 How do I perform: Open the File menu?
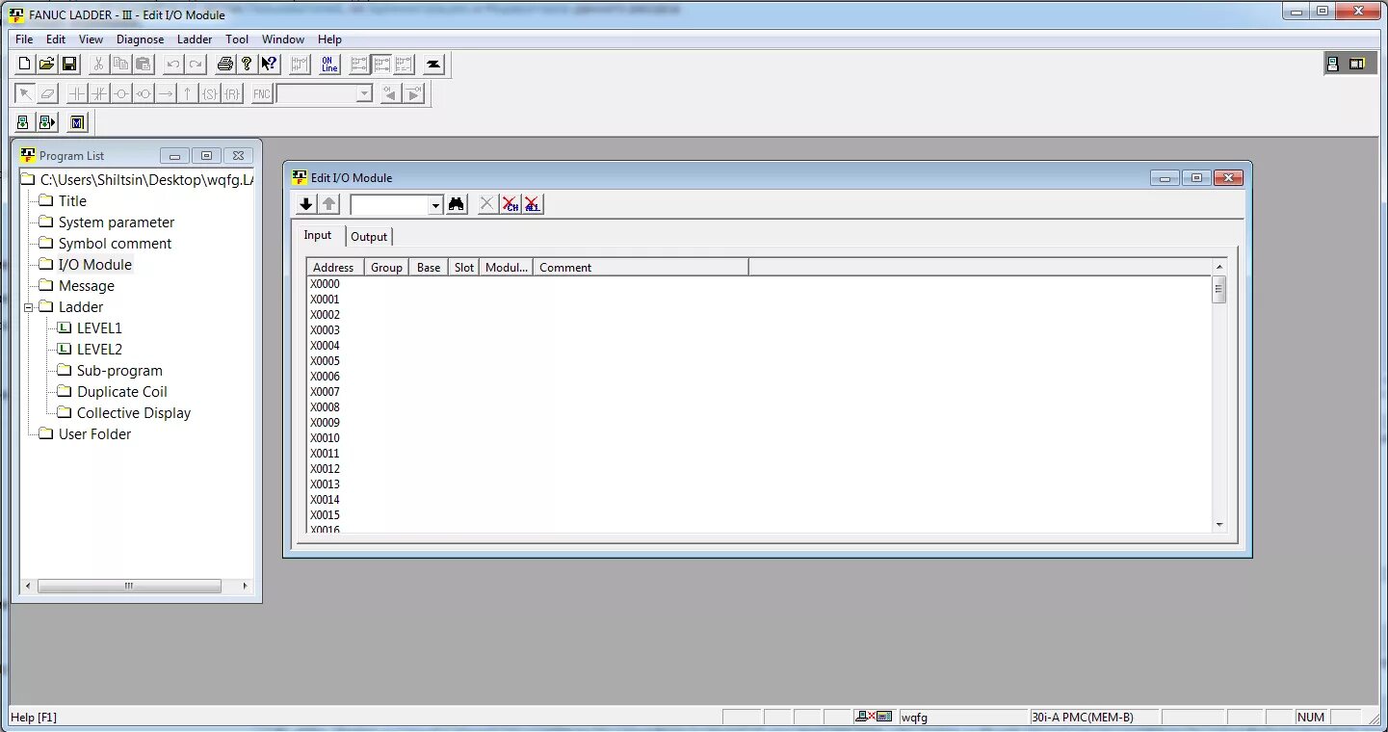[24, 39]
